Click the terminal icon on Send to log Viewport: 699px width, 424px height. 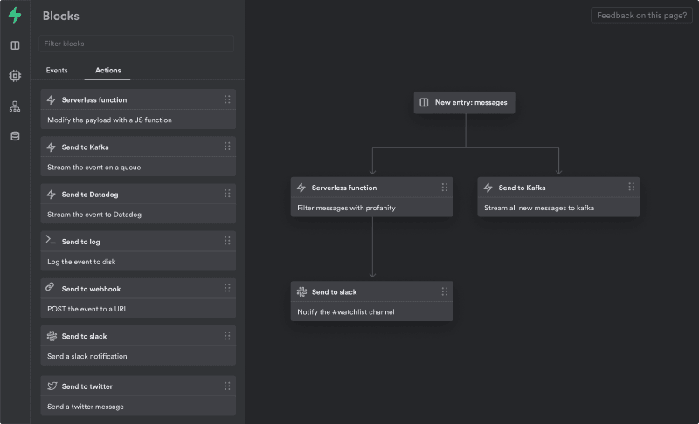coord(51,241)
